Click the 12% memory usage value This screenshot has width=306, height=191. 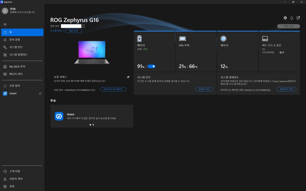[x=224, y=66]
